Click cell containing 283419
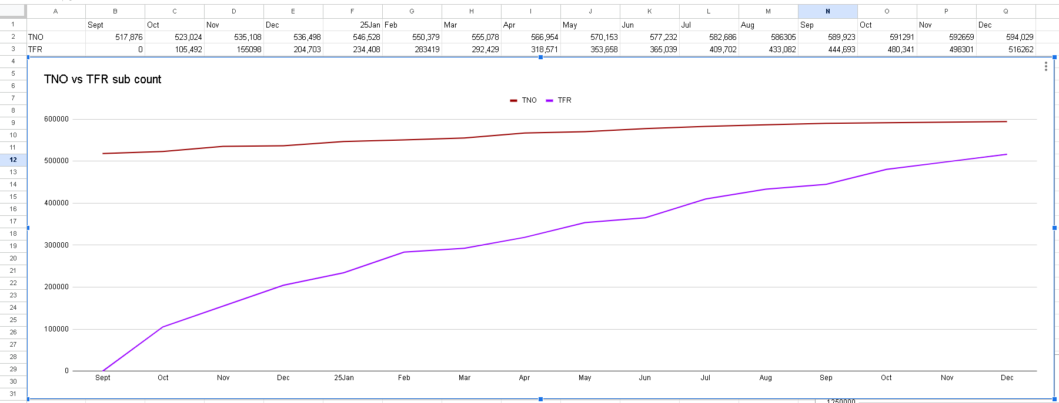 pyautogui.click(x=412, y=49)
